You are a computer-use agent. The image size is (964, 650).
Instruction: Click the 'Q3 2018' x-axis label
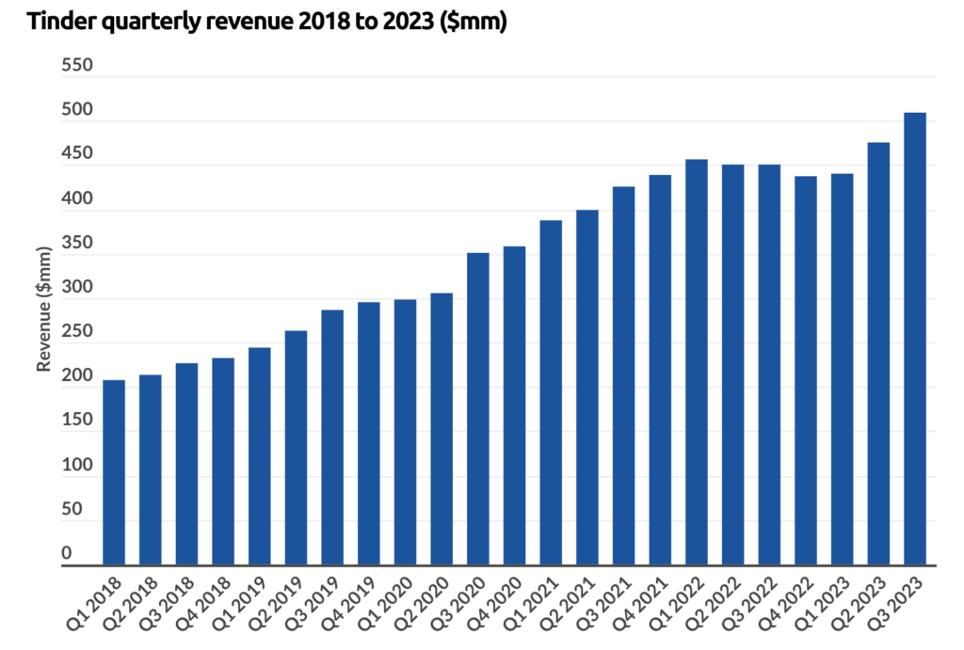pos(168,604)
